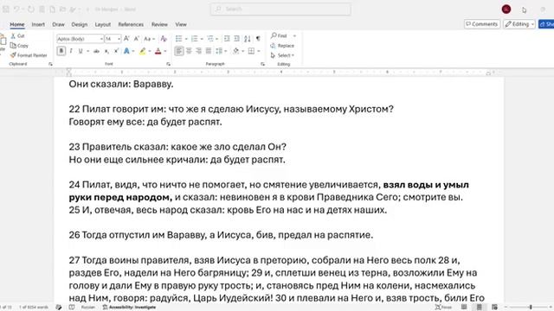Click Accessibility: Investigate in status bar
Viewport: 554px width, 311px height.
click(x=129, y=308)
